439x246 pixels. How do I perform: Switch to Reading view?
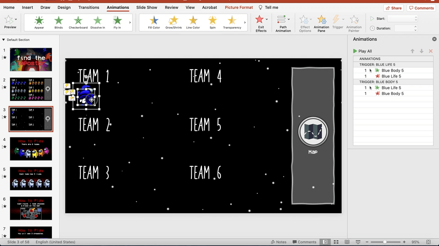click(x=347, y=242)
